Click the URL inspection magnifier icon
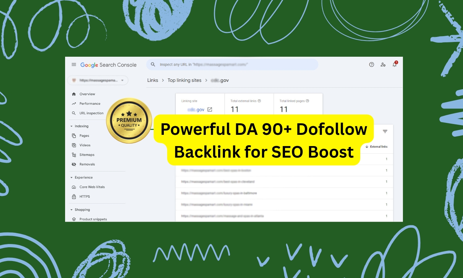This screenshot has width=463, height=278. coord(74,113)
